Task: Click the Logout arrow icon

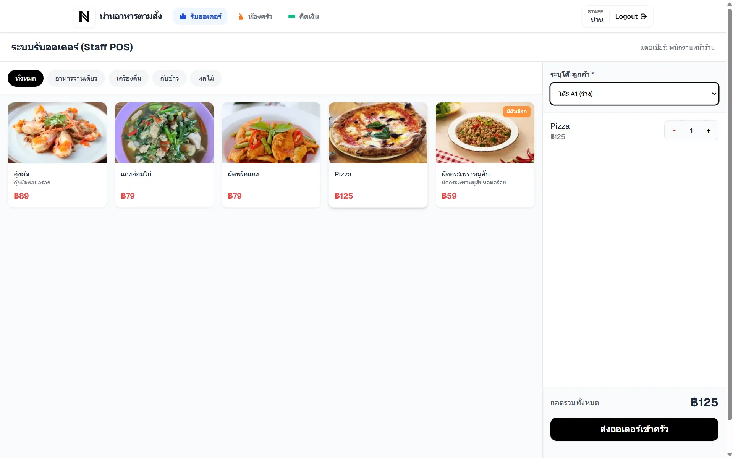Action: point(644,16)
